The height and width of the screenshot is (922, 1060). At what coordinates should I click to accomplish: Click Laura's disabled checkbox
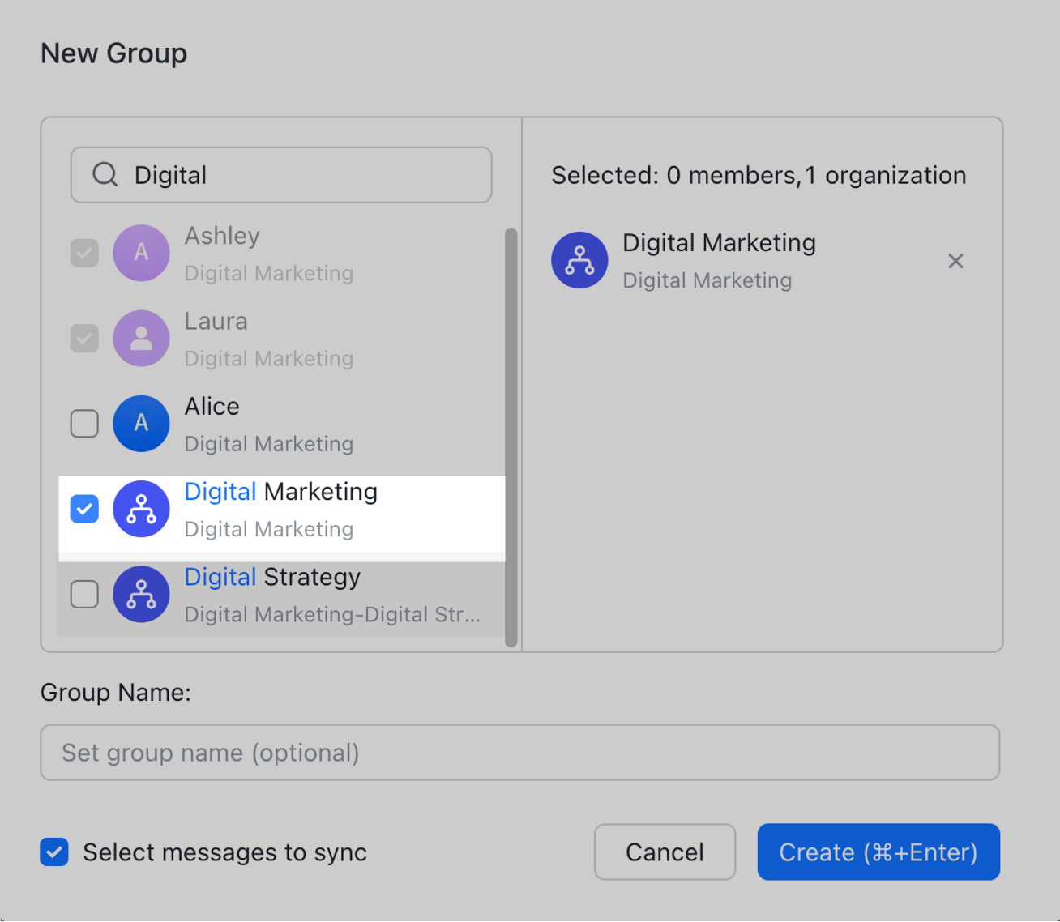tap(83, 338)
